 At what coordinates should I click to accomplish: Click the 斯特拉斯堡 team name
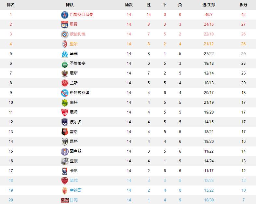(x=79, y=93)
